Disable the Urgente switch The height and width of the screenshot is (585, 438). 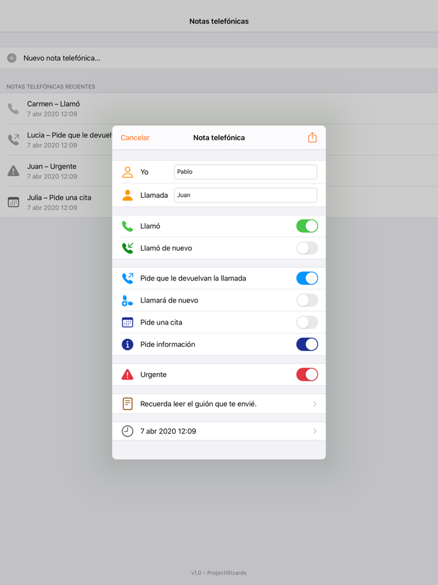pyautogui.click(x=307, y=375)
